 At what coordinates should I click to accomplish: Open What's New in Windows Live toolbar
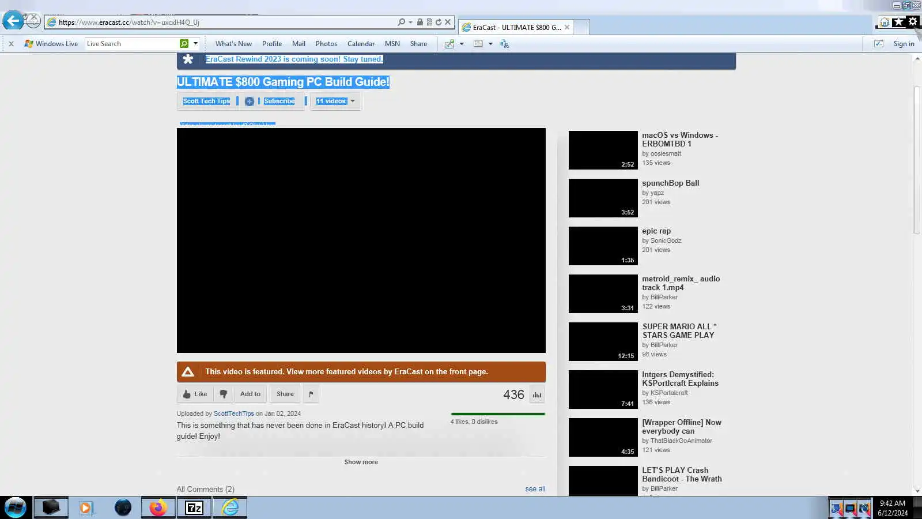(x=233, y=44)
